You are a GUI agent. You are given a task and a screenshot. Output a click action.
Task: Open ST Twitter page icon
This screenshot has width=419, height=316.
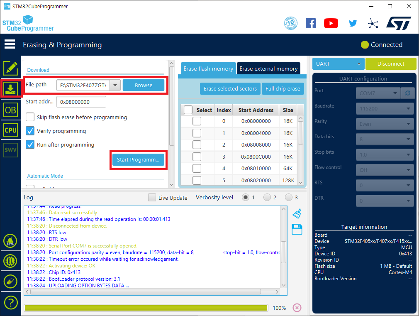pyautogui.click(x=353, y=23)
